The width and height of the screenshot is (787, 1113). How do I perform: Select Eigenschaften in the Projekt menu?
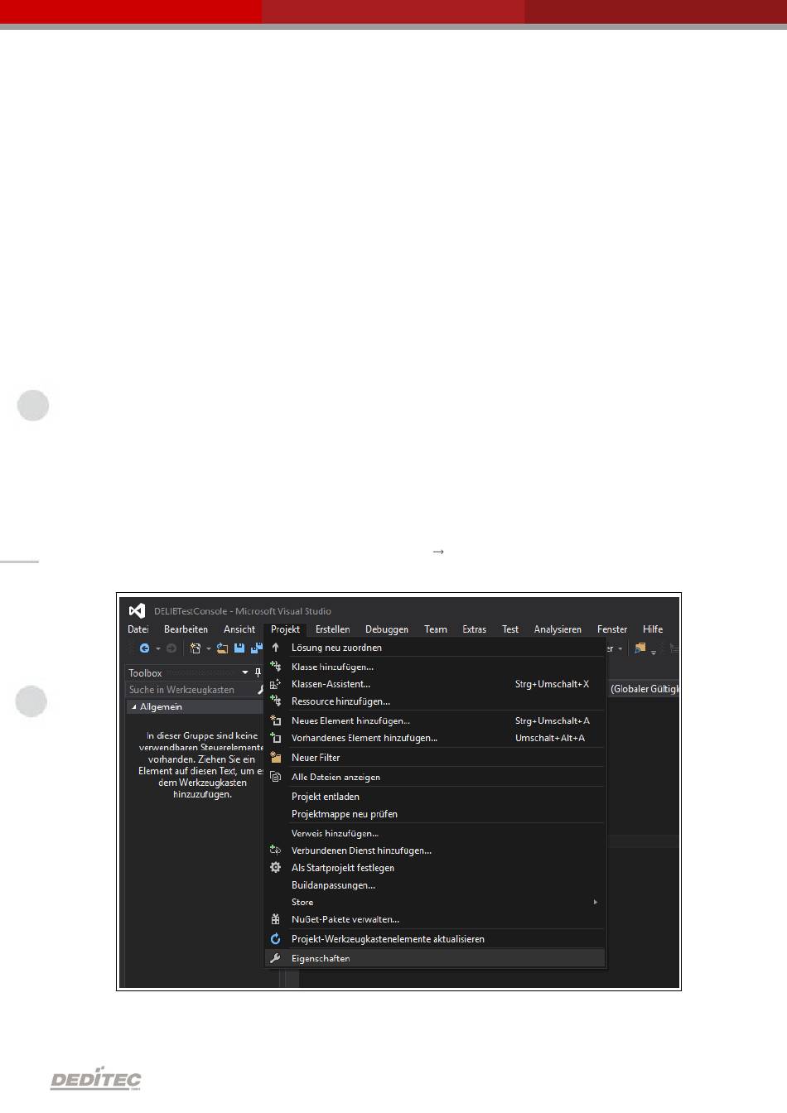click(x=436, y=958)
